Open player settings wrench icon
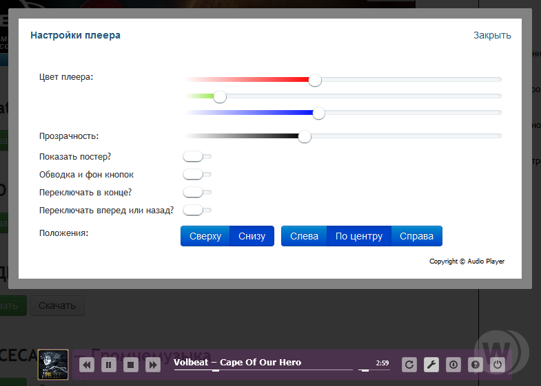 [431, 365]
